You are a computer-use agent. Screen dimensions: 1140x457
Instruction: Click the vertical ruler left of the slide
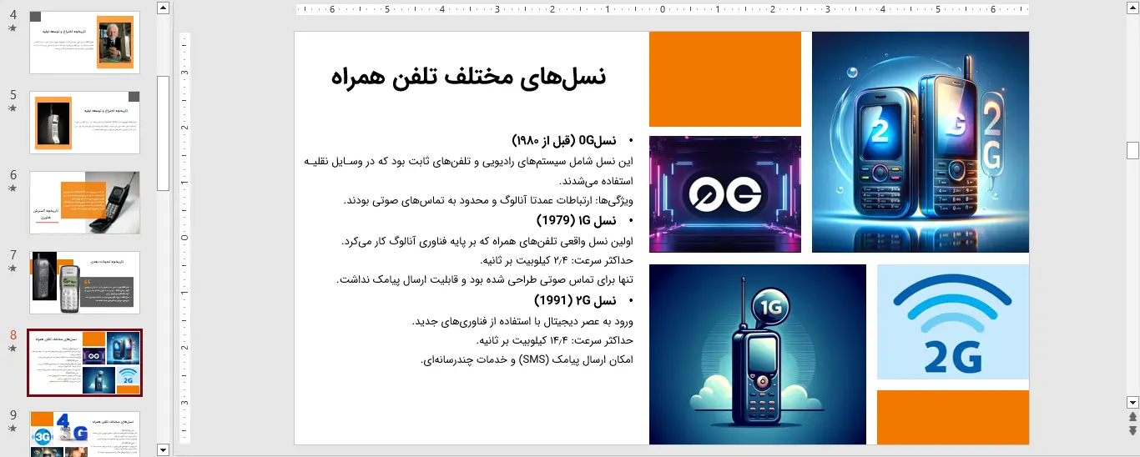[x=185, y=238]
